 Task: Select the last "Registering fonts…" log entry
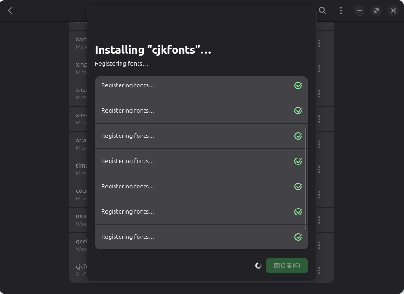point(128,237)
